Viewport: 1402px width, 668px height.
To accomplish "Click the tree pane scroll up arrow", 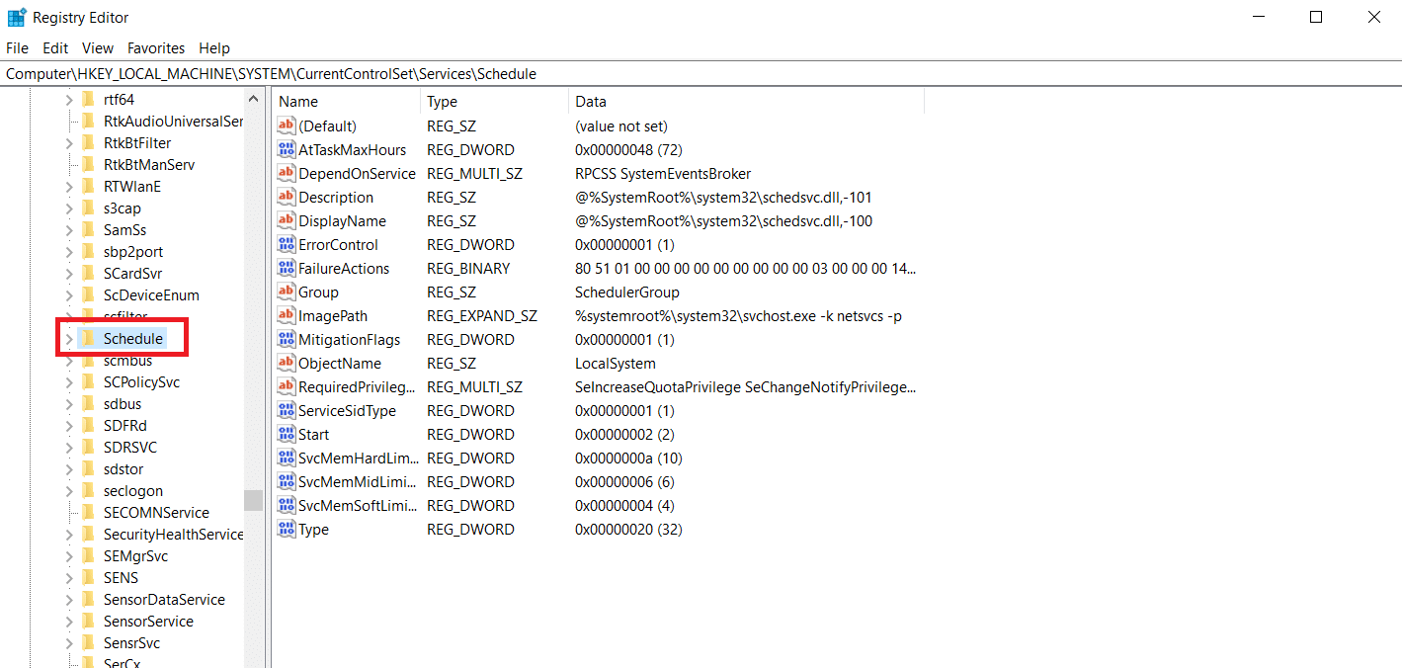I will [x=254, y=99].
